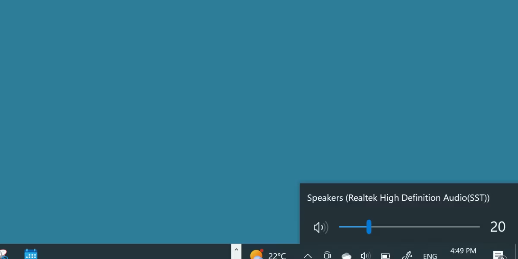Click the Meet Now camera tray icon
The height and width of the screenshot is (259, 518).
point(327,255)
